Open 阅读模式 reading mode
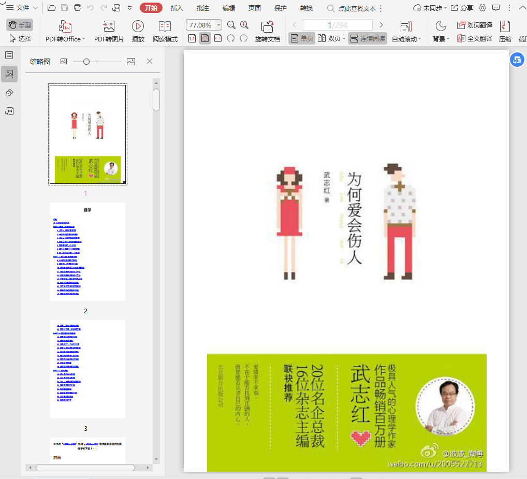The height and width of the screenshot is (479, 527). click(165, 27)
